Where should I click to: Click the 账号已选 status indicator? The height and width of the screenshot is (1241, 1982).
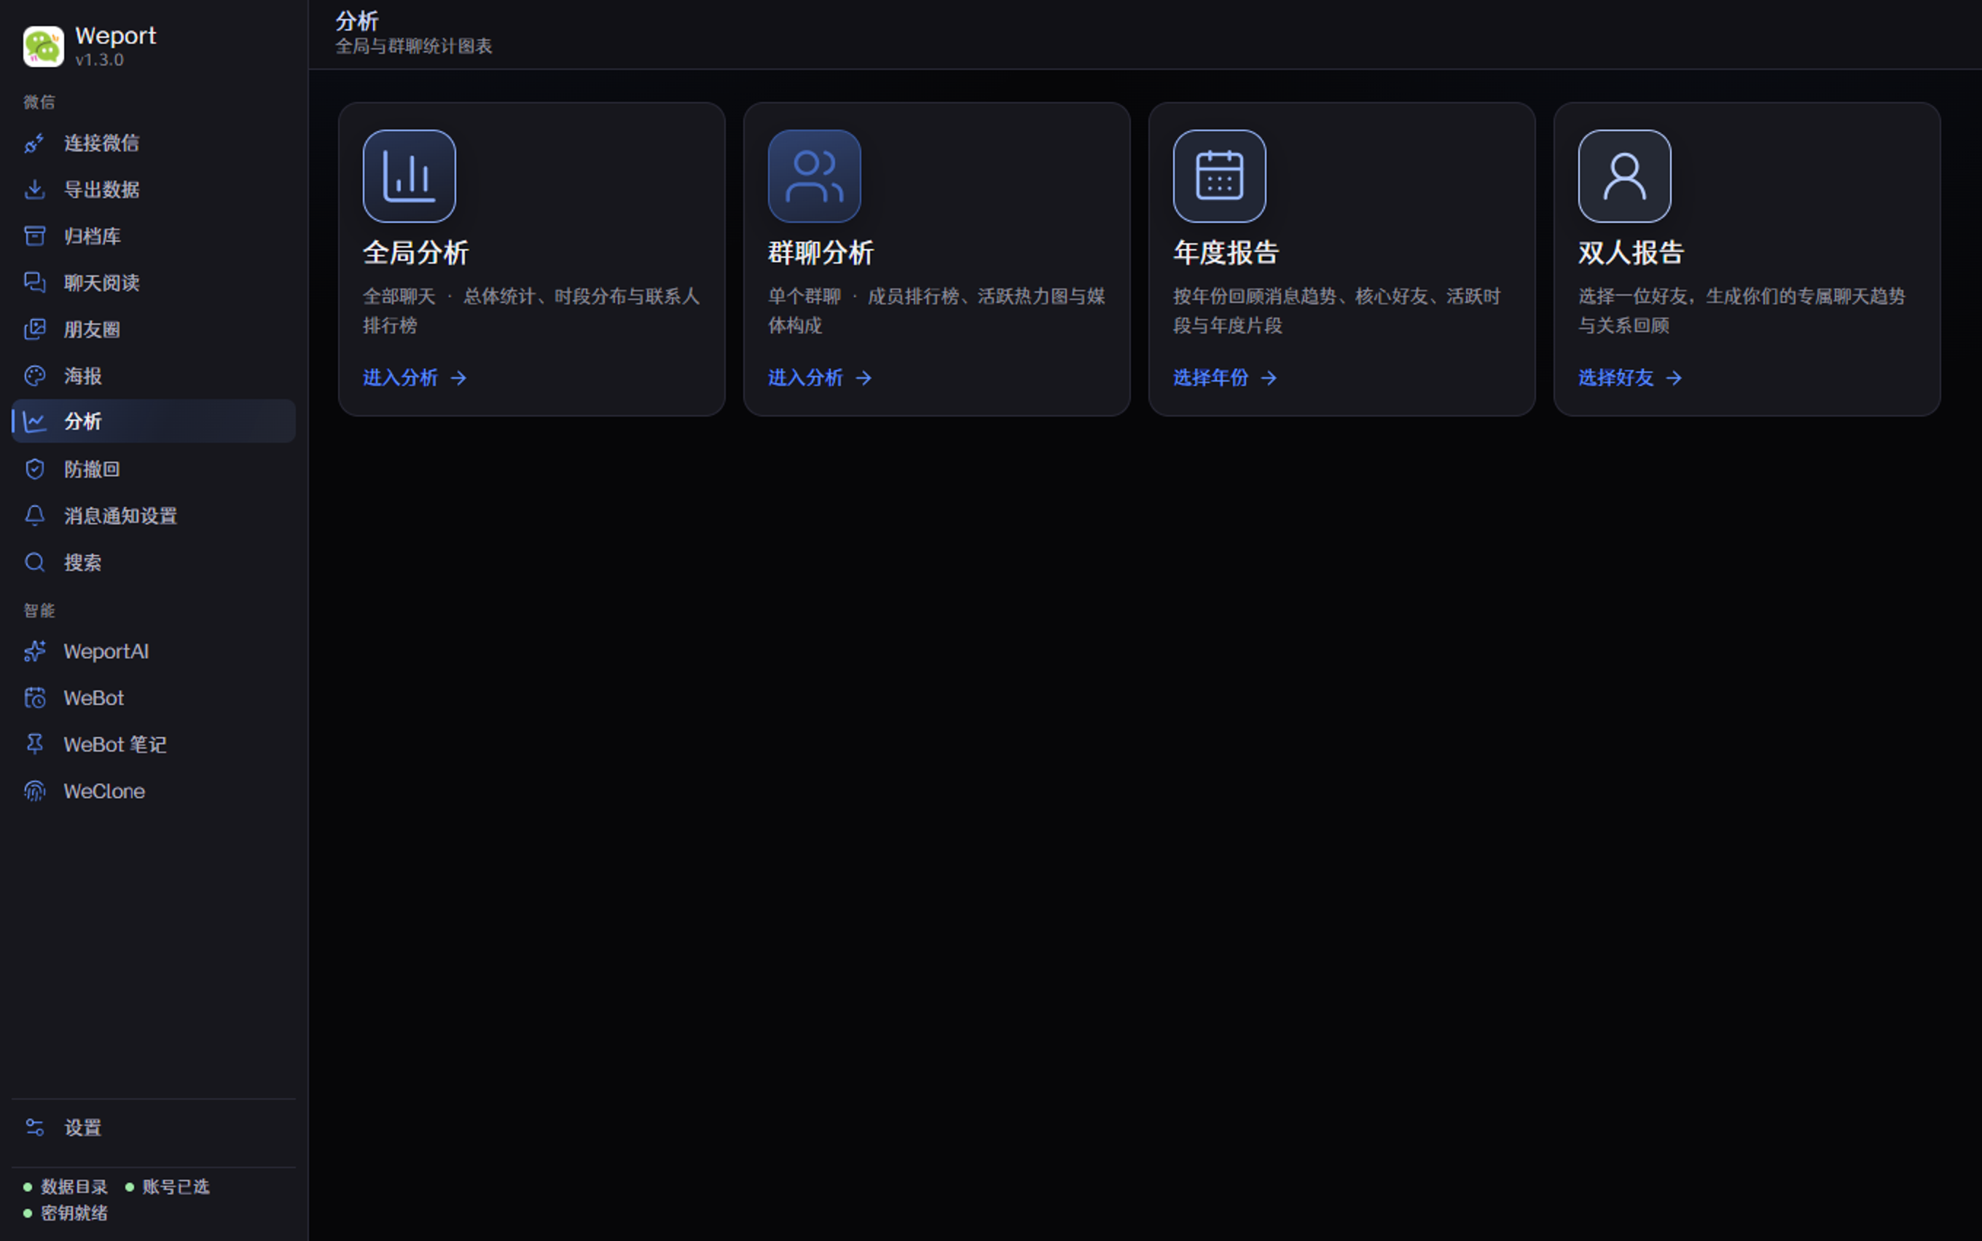tap(168, 1187)
